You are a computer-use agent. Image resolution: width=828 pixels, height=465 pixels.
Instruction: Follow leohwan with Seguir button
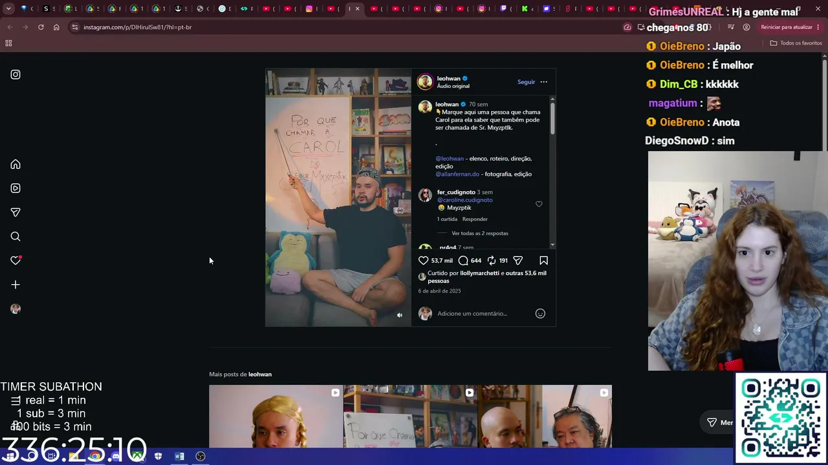point(526,82)
